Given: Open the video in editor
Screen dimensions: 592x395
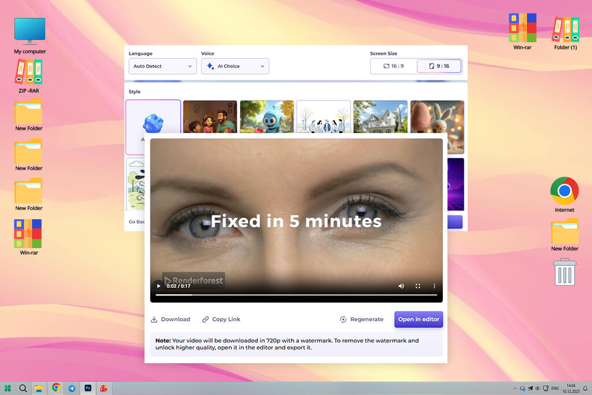Looking at the screenshot, I should [x=419, y=319].
